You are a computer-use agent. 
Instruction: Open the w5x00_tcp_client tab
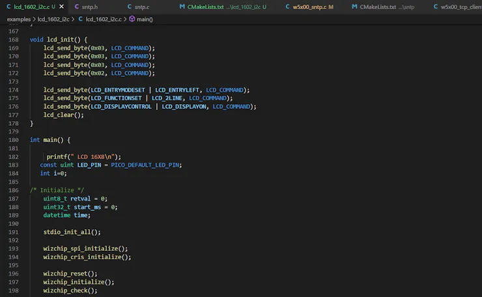(457, 7)
